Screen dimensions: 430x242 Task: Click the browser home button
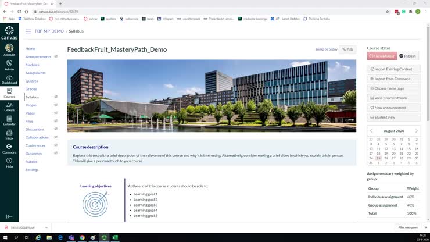click(26, 12)
